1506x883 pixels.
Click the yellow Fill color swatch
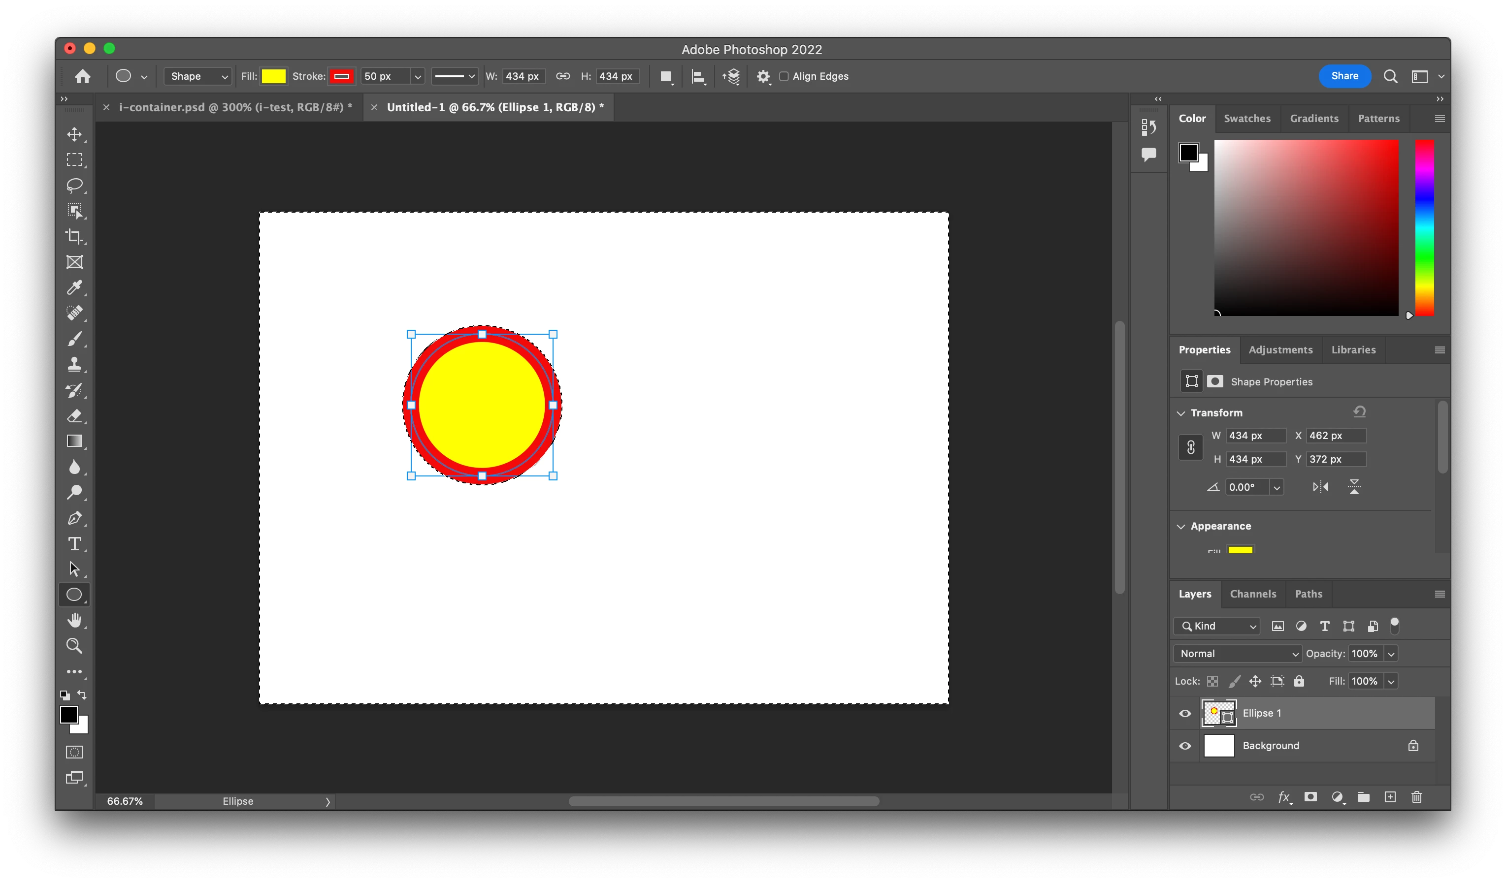point(274,76)
